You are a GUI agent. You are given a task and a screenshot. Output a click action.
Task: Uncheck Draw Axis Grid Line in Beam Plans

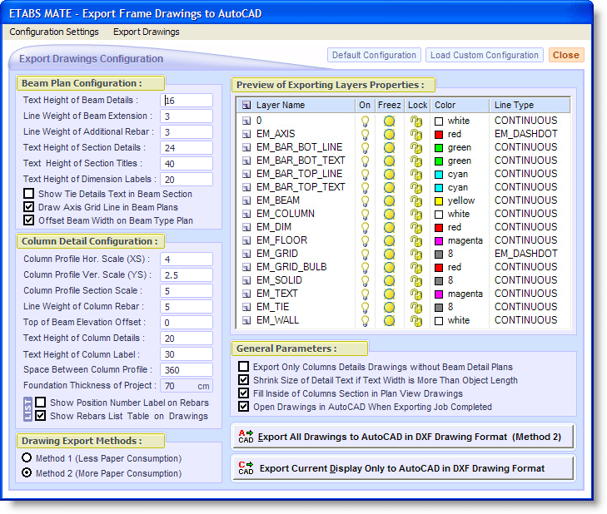pos(29,207)
